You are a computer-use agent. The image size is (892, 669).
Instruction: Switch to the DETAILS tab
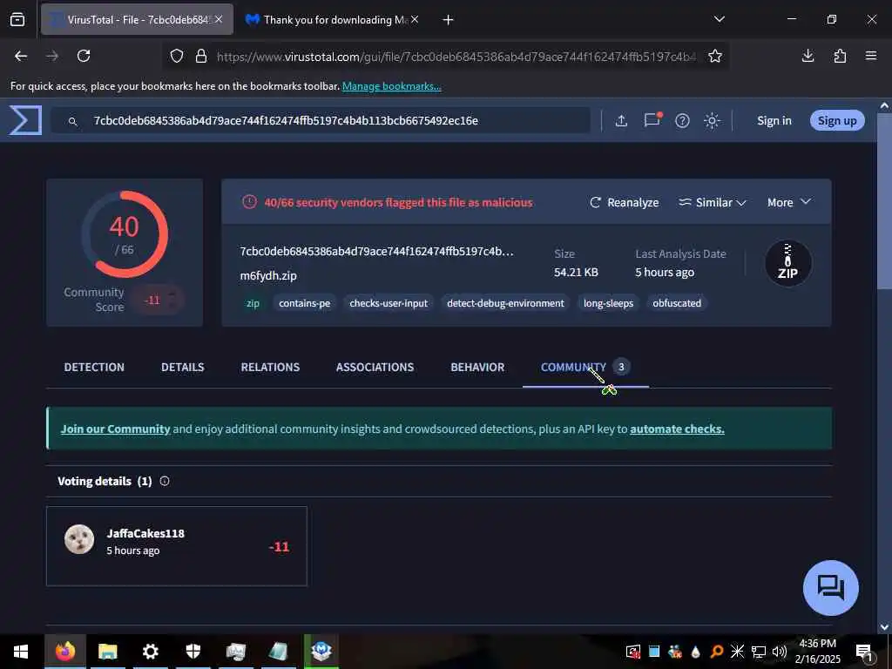pyautogui.click(x=182, y=368)
